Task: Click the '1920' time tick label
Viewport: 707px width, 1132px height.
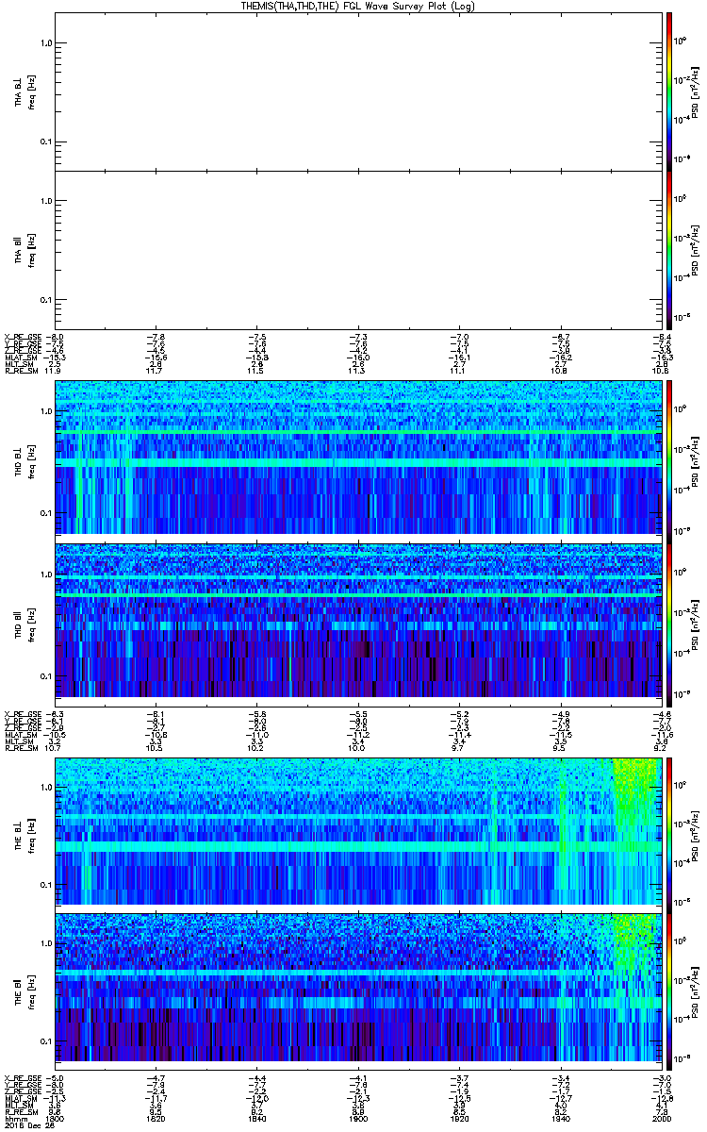Action: (458, 1118)
